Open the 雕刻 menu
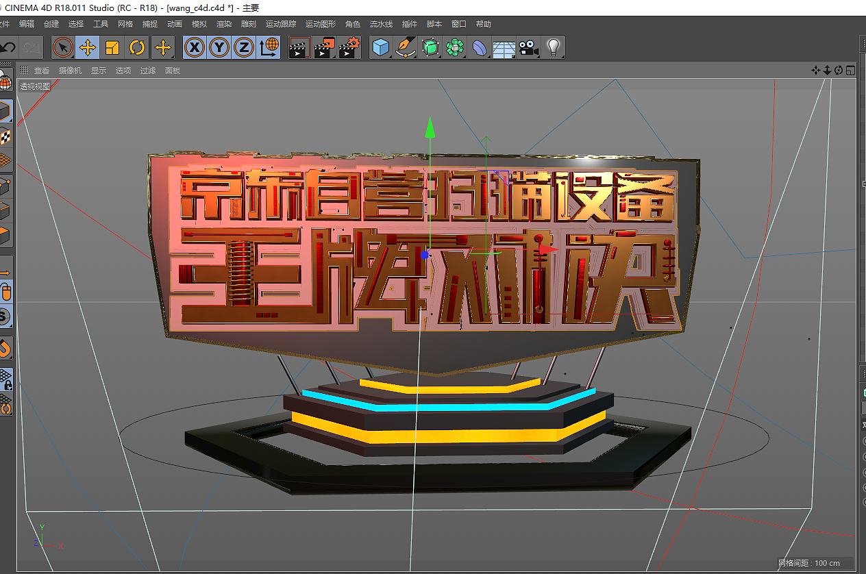The height and width of the screenshot is (574, 866). 249,24
